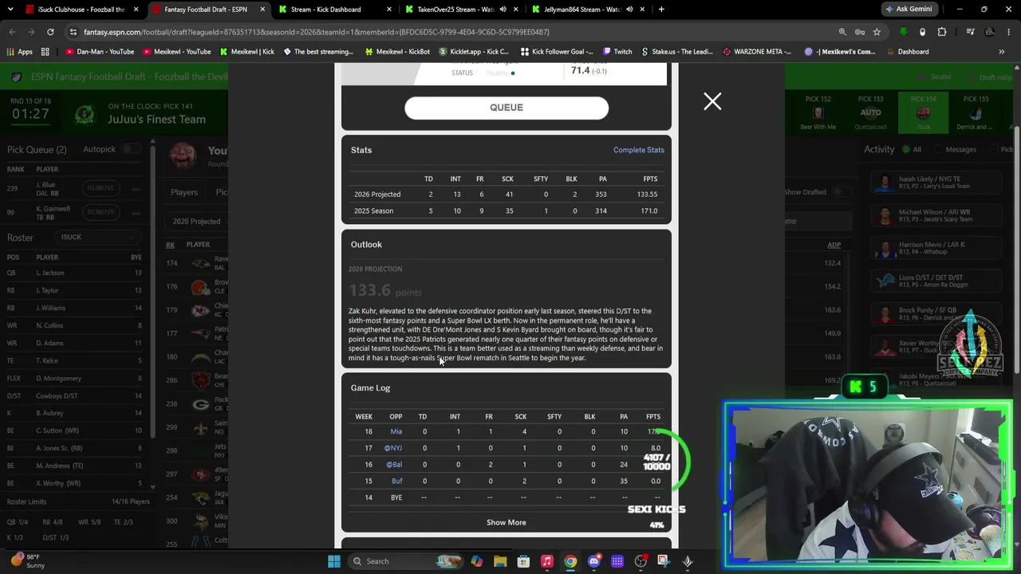Viewport: 1021px width, 574px height.
Task: Open Google Chrome from the taskbar
Action: (x=570, y=561)
